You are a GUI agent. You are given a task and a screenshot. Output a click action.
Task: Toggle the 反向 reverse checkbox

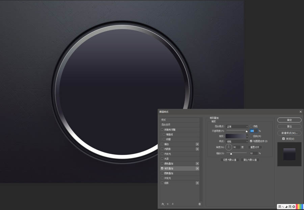tap(251, 136)
